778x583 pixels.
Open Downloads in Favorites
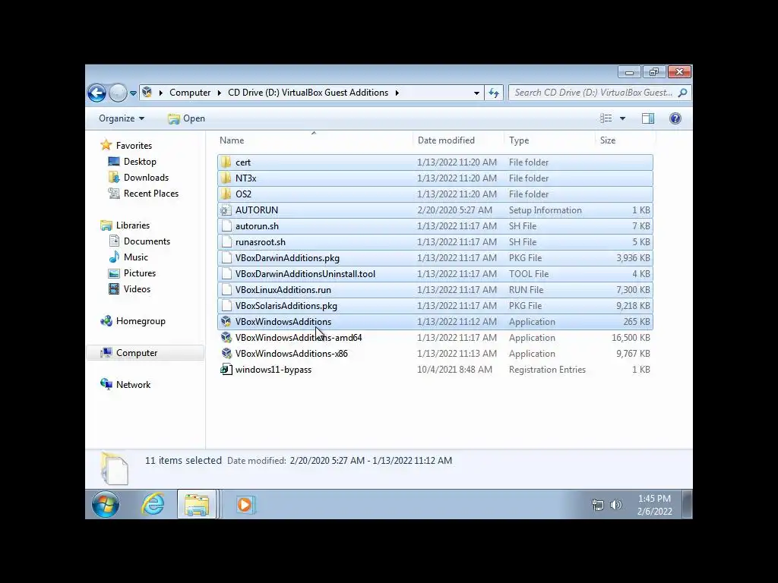tap(146, 178)
